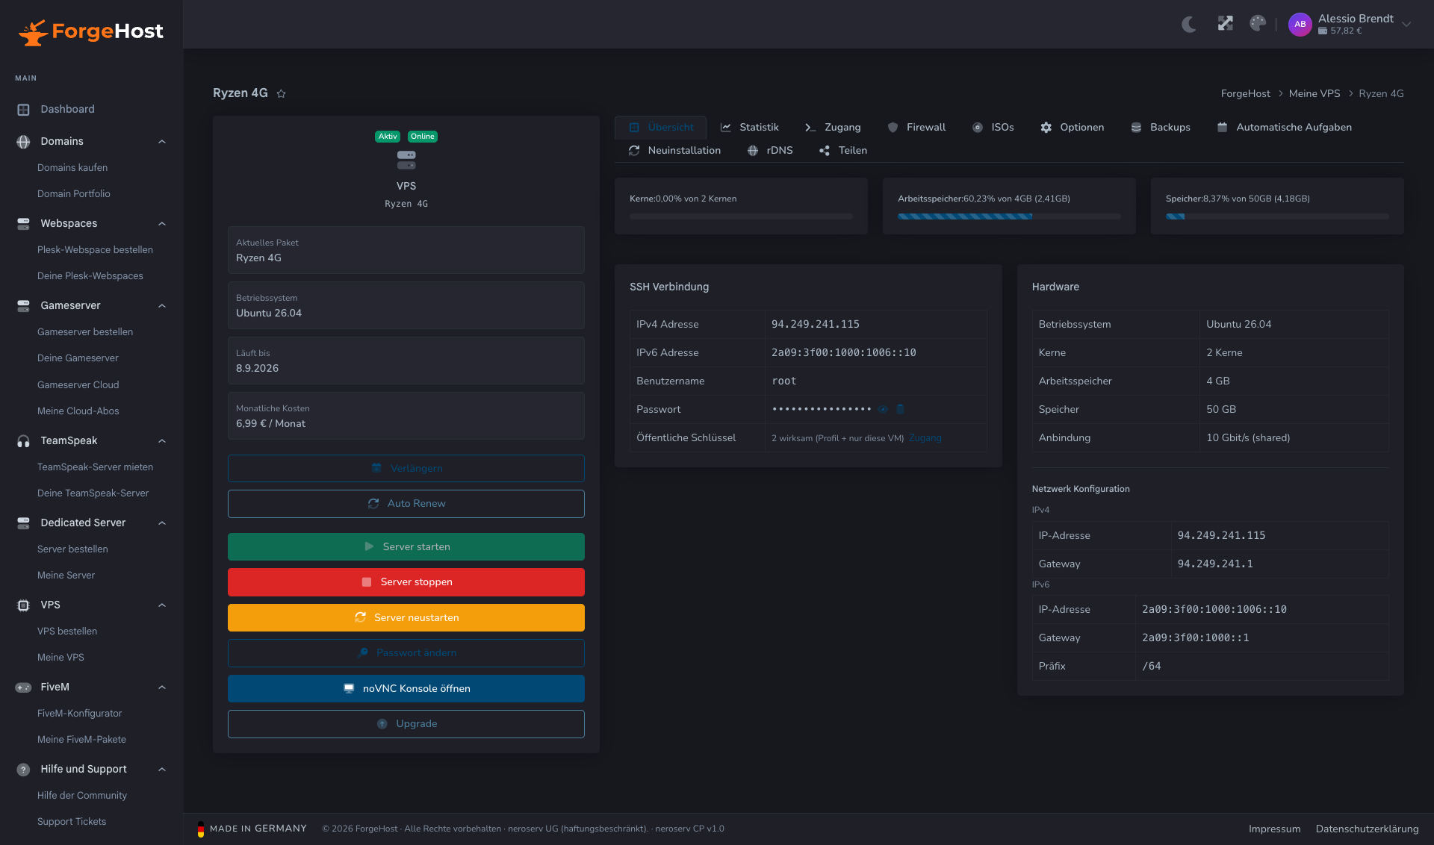Open the Zugang tab
The width and height of the screenshot is (1434, 845).
tap(832, 128)
